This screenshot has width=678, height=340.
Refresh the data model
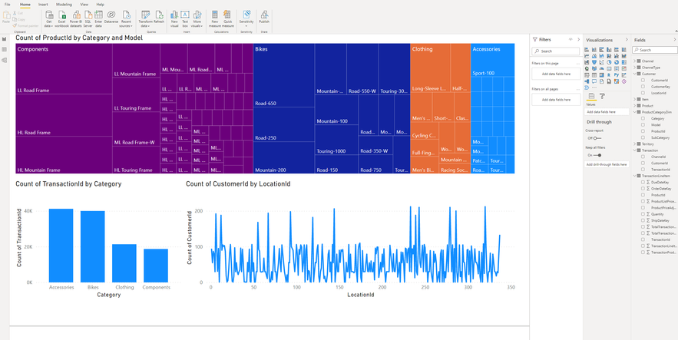[159, 18]
